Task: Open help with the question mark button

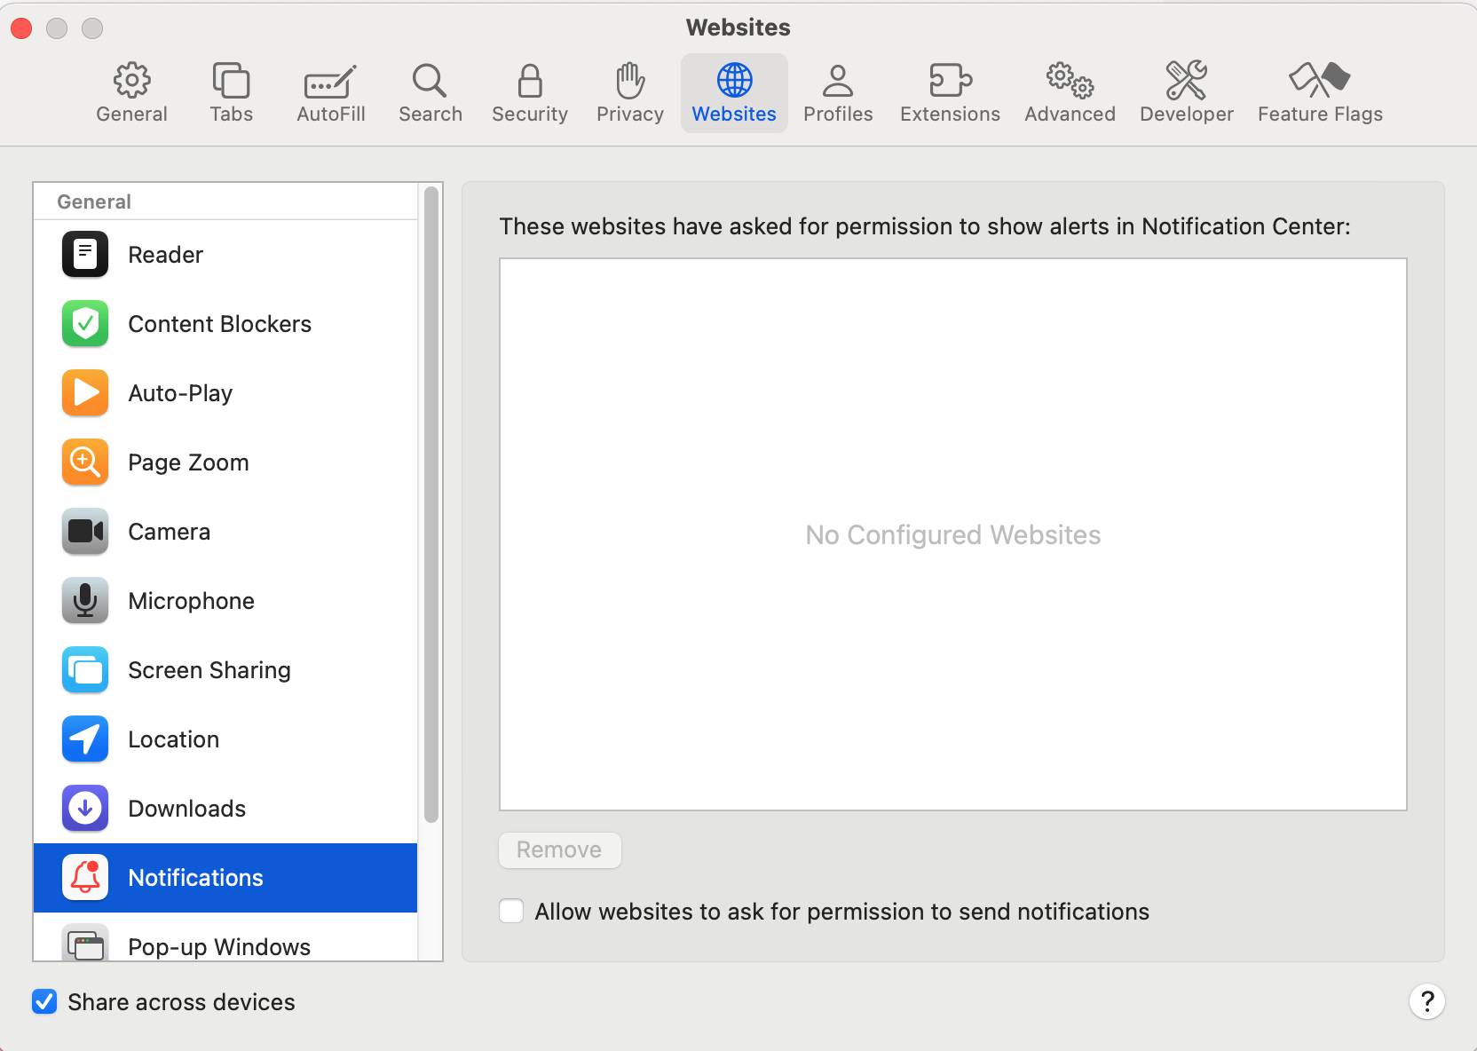Action: click(x=1427, y=1001)
